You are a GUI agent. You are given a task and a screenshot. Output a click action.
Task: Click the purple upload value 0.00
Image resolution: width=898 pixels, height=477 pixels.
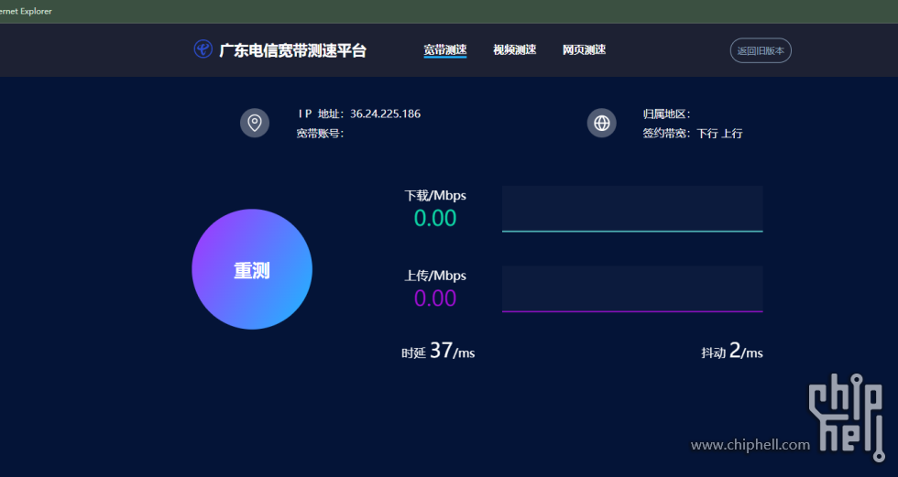pyautogui.click(x=435, y=298)
